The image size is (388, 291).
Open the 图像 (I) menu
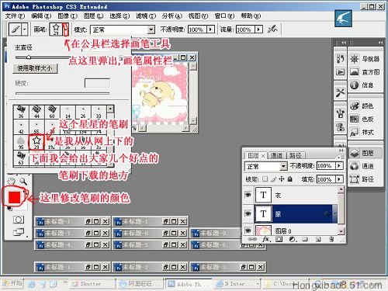pos(68,16)
